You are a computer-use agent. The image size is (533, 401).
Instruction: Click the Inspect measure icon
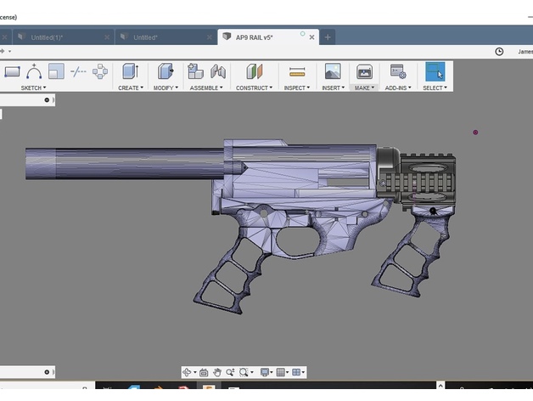(296, 72)
